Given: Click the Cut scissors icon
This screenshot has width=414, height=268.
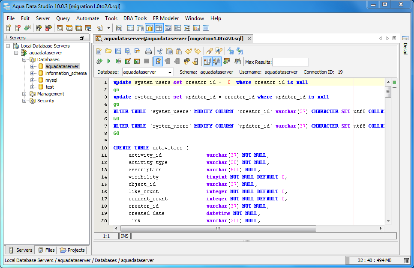Looking at the screenshot, I should pos(160,51).
